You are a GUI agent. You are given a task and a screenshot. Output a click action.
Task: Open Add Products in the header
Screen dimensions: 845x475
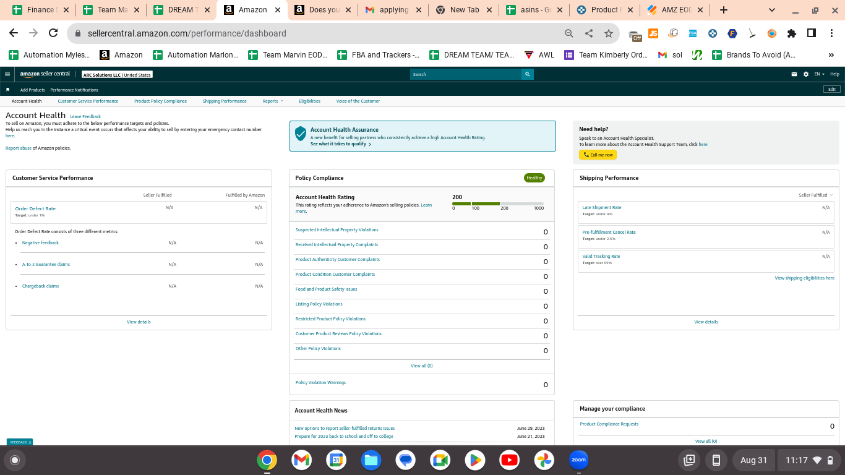click(33, 90)
